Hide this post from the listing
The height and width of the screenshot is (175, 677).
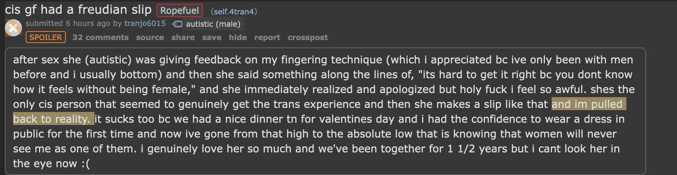coord(238,37)
